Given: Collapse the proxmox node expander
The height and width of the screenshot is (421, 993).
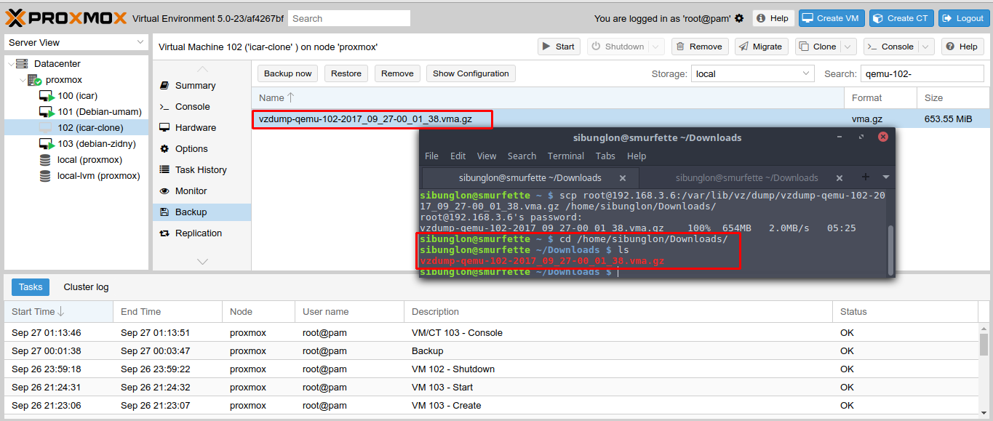Looking at the screenshot, I should 23,80.
